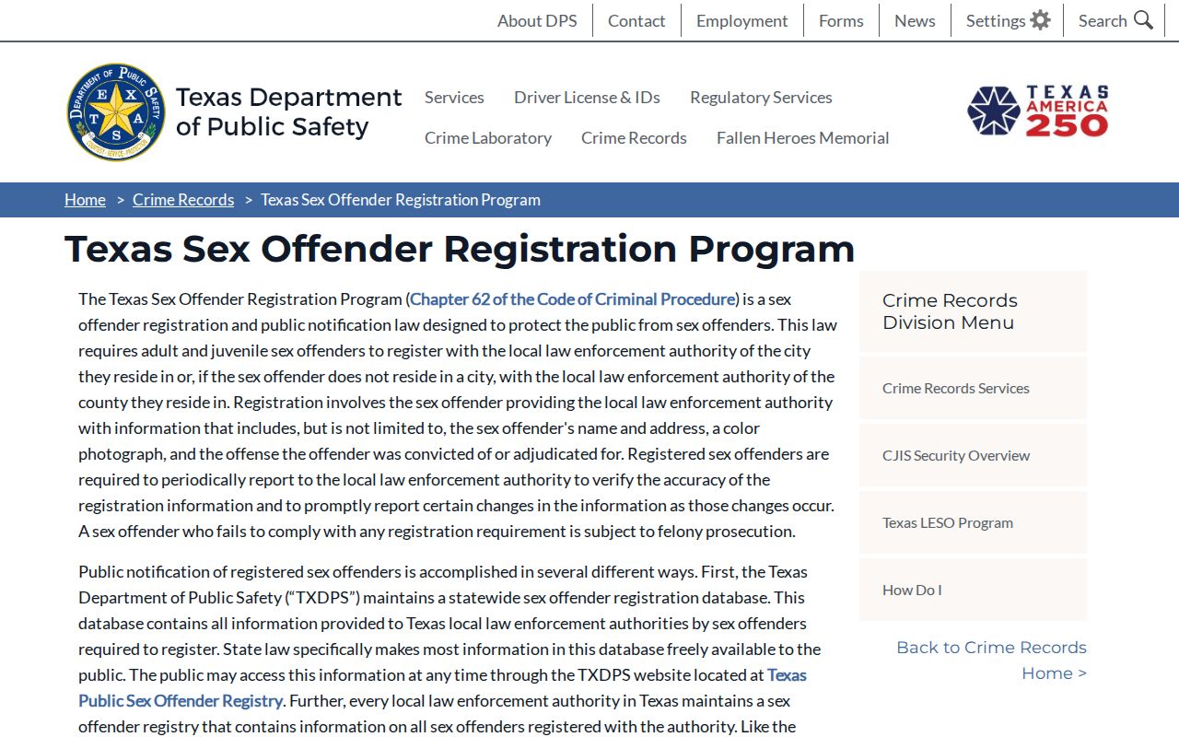Open About DPS page
Viewport: 1179px width, 737px height.
point(537,20)
